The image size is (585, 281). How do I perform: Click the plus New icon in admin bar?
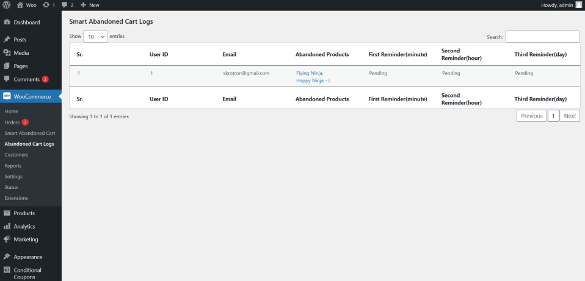coord(83,5)
